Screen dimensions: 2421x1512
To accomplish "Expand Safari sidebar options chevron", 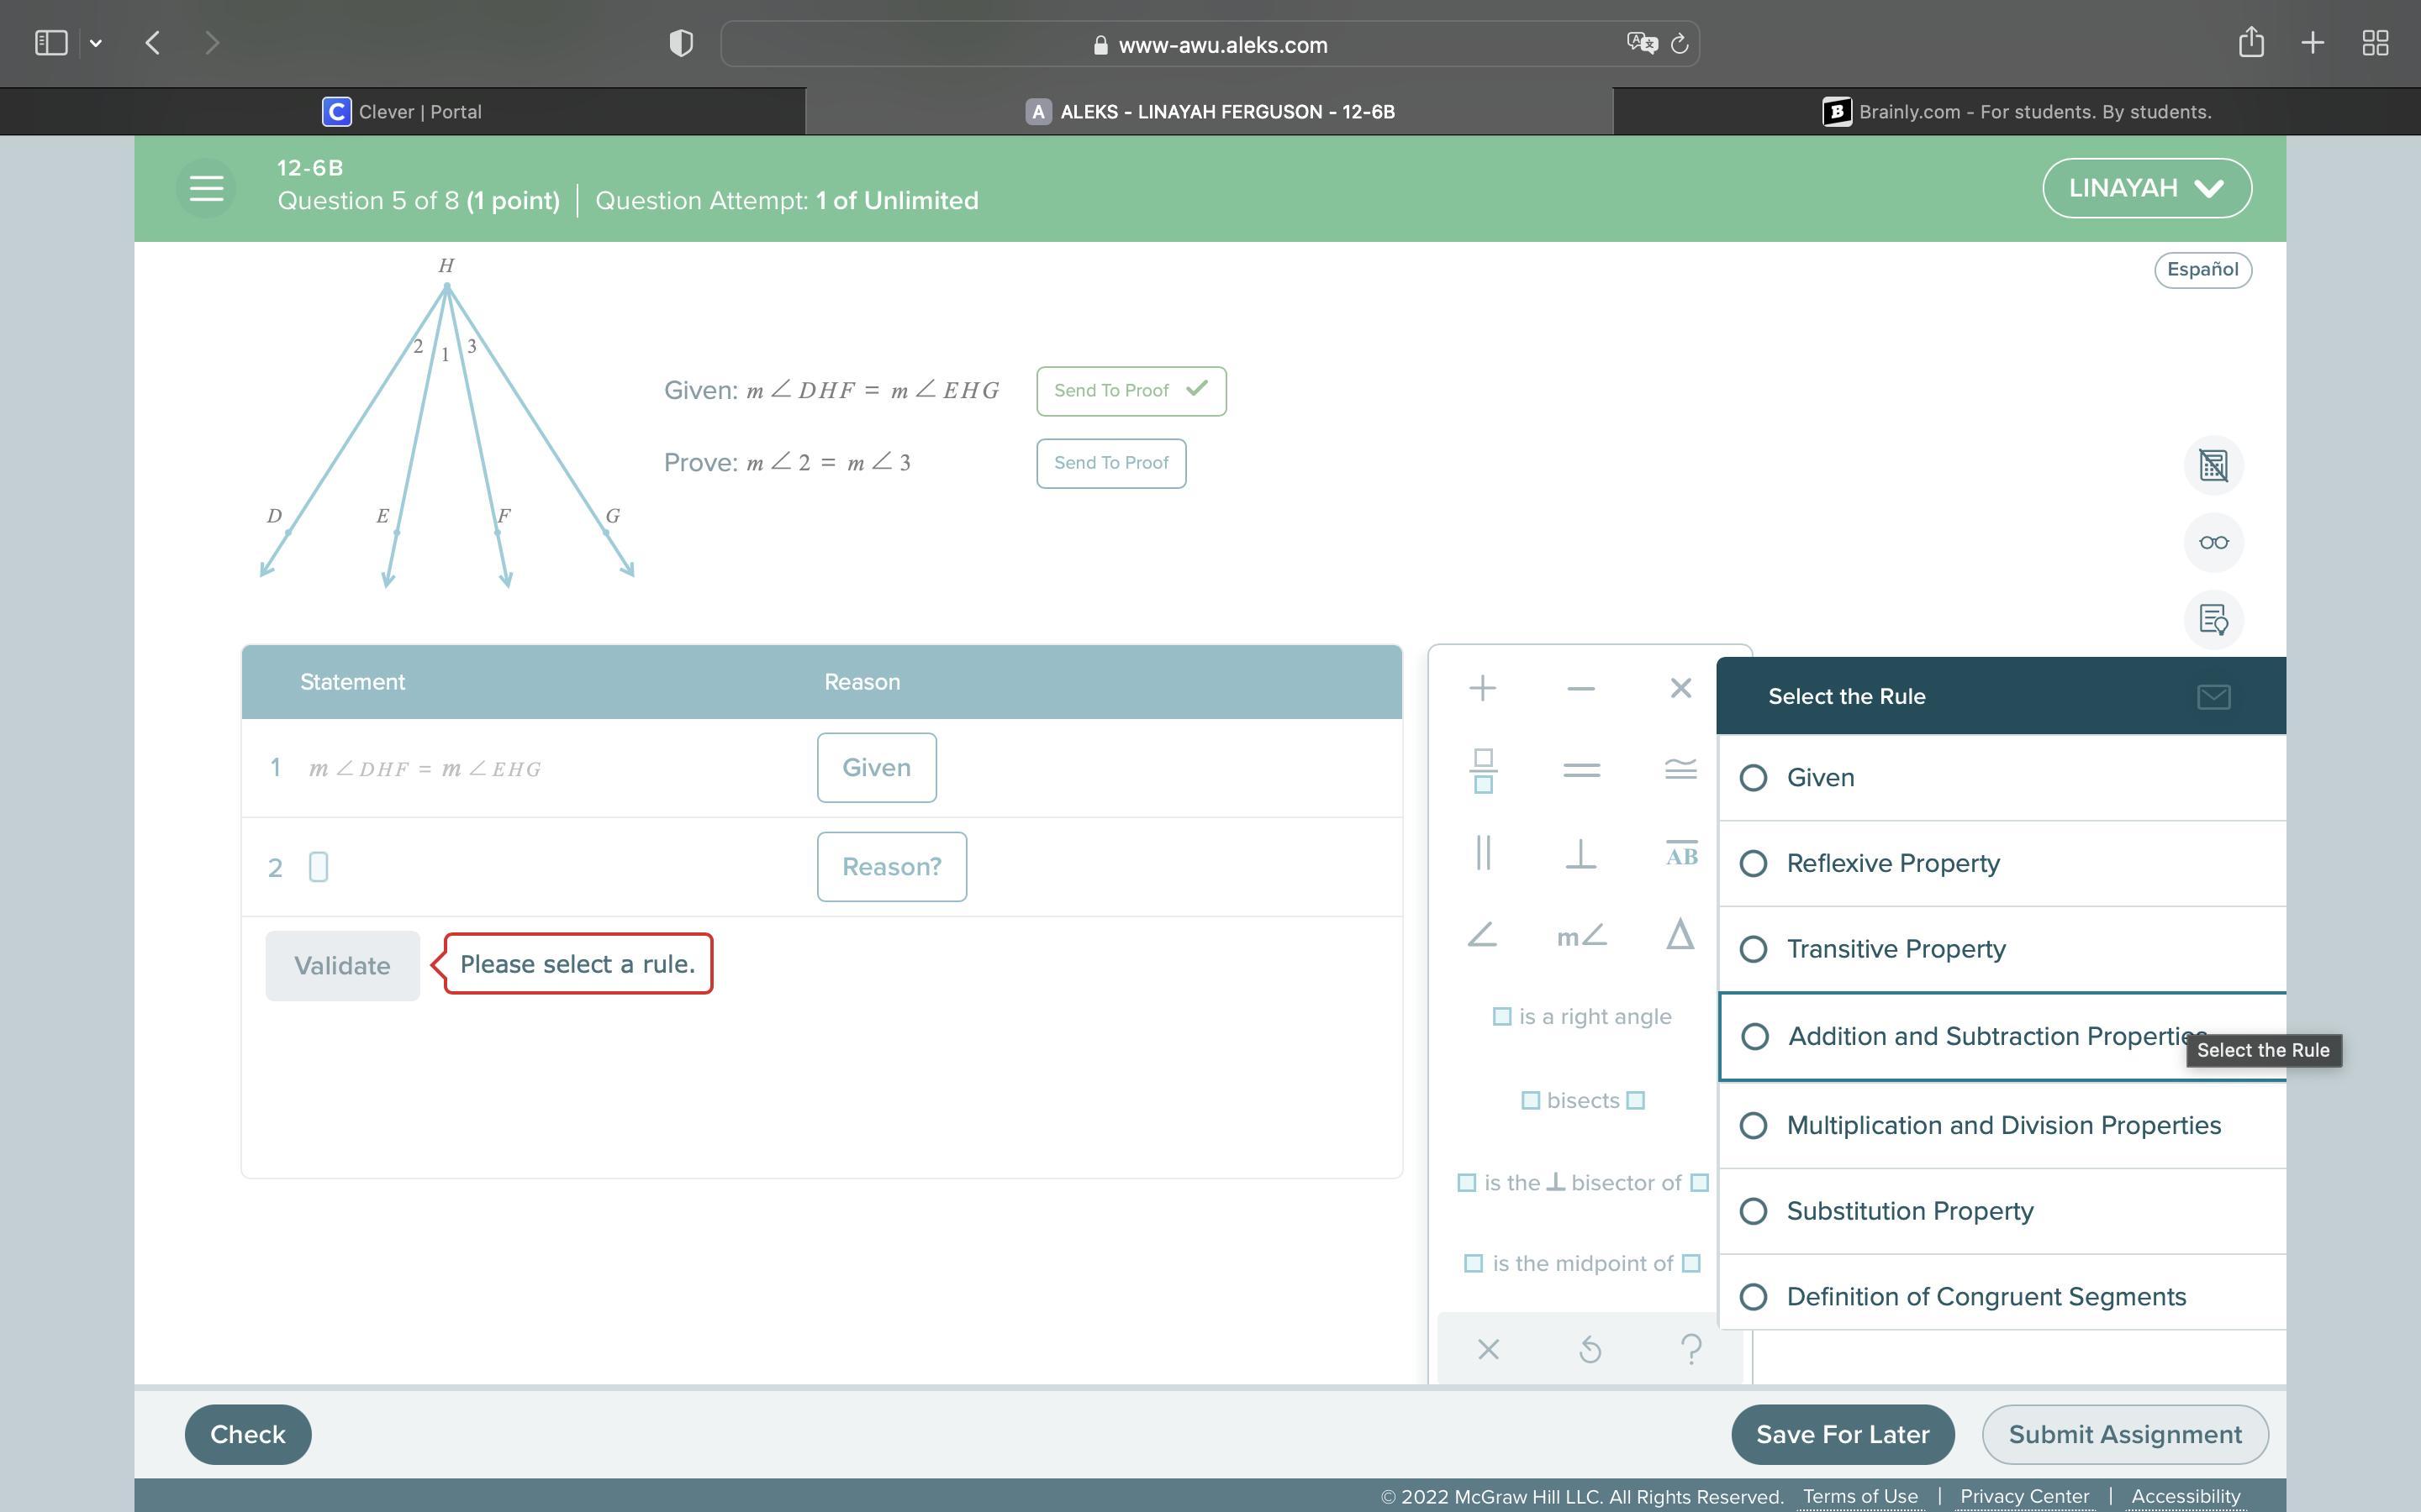I will point(96,43).
